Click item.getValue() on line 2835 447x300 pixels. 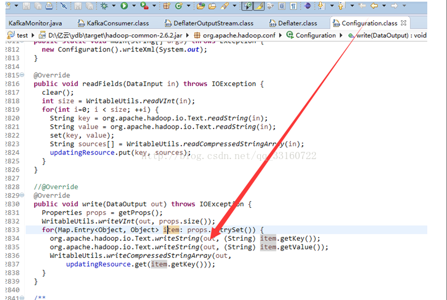[x=292, y=247]
